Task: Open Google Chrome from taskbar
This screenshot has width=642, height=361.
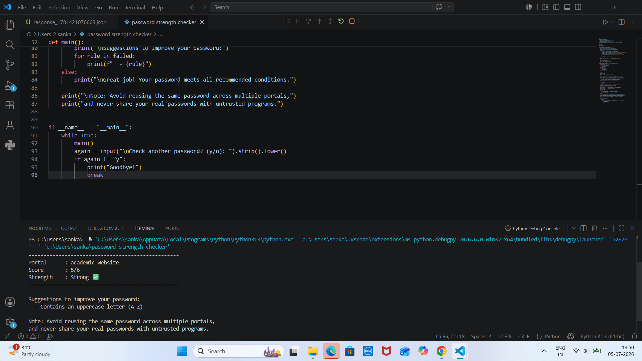Action: click(441, 351)
